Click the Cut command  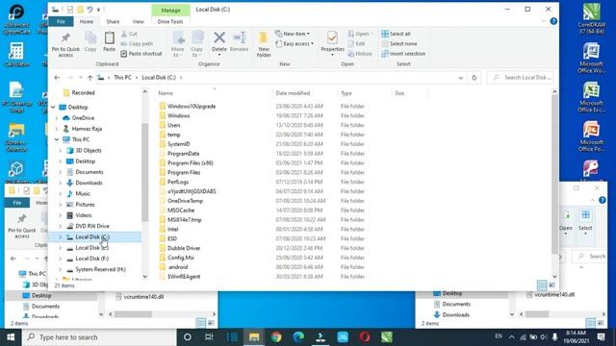coord(130,34)
